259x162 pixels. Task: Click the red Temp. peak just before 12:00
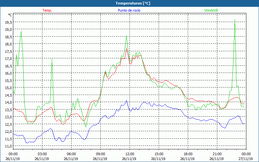[126, 49]
